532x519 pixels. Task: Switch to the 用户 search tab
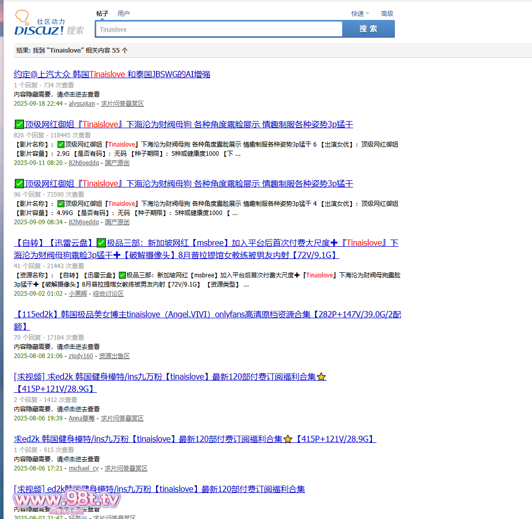point(123,14)
